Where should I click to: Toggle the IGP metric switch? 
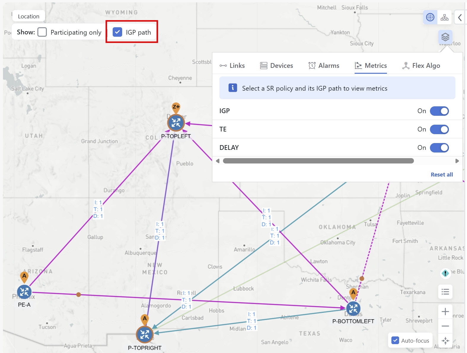(x=439, y=111)
